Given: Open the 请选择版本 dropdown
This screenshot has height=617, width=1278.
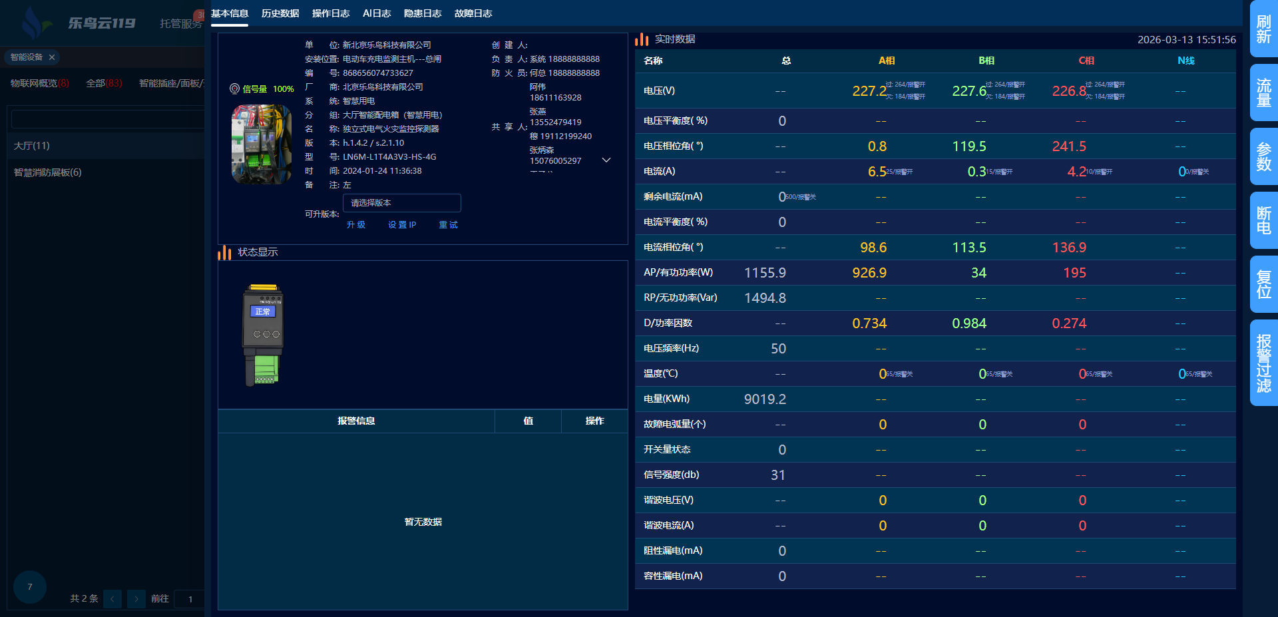Looking at the screenshot, I should (x=401, y=203).
